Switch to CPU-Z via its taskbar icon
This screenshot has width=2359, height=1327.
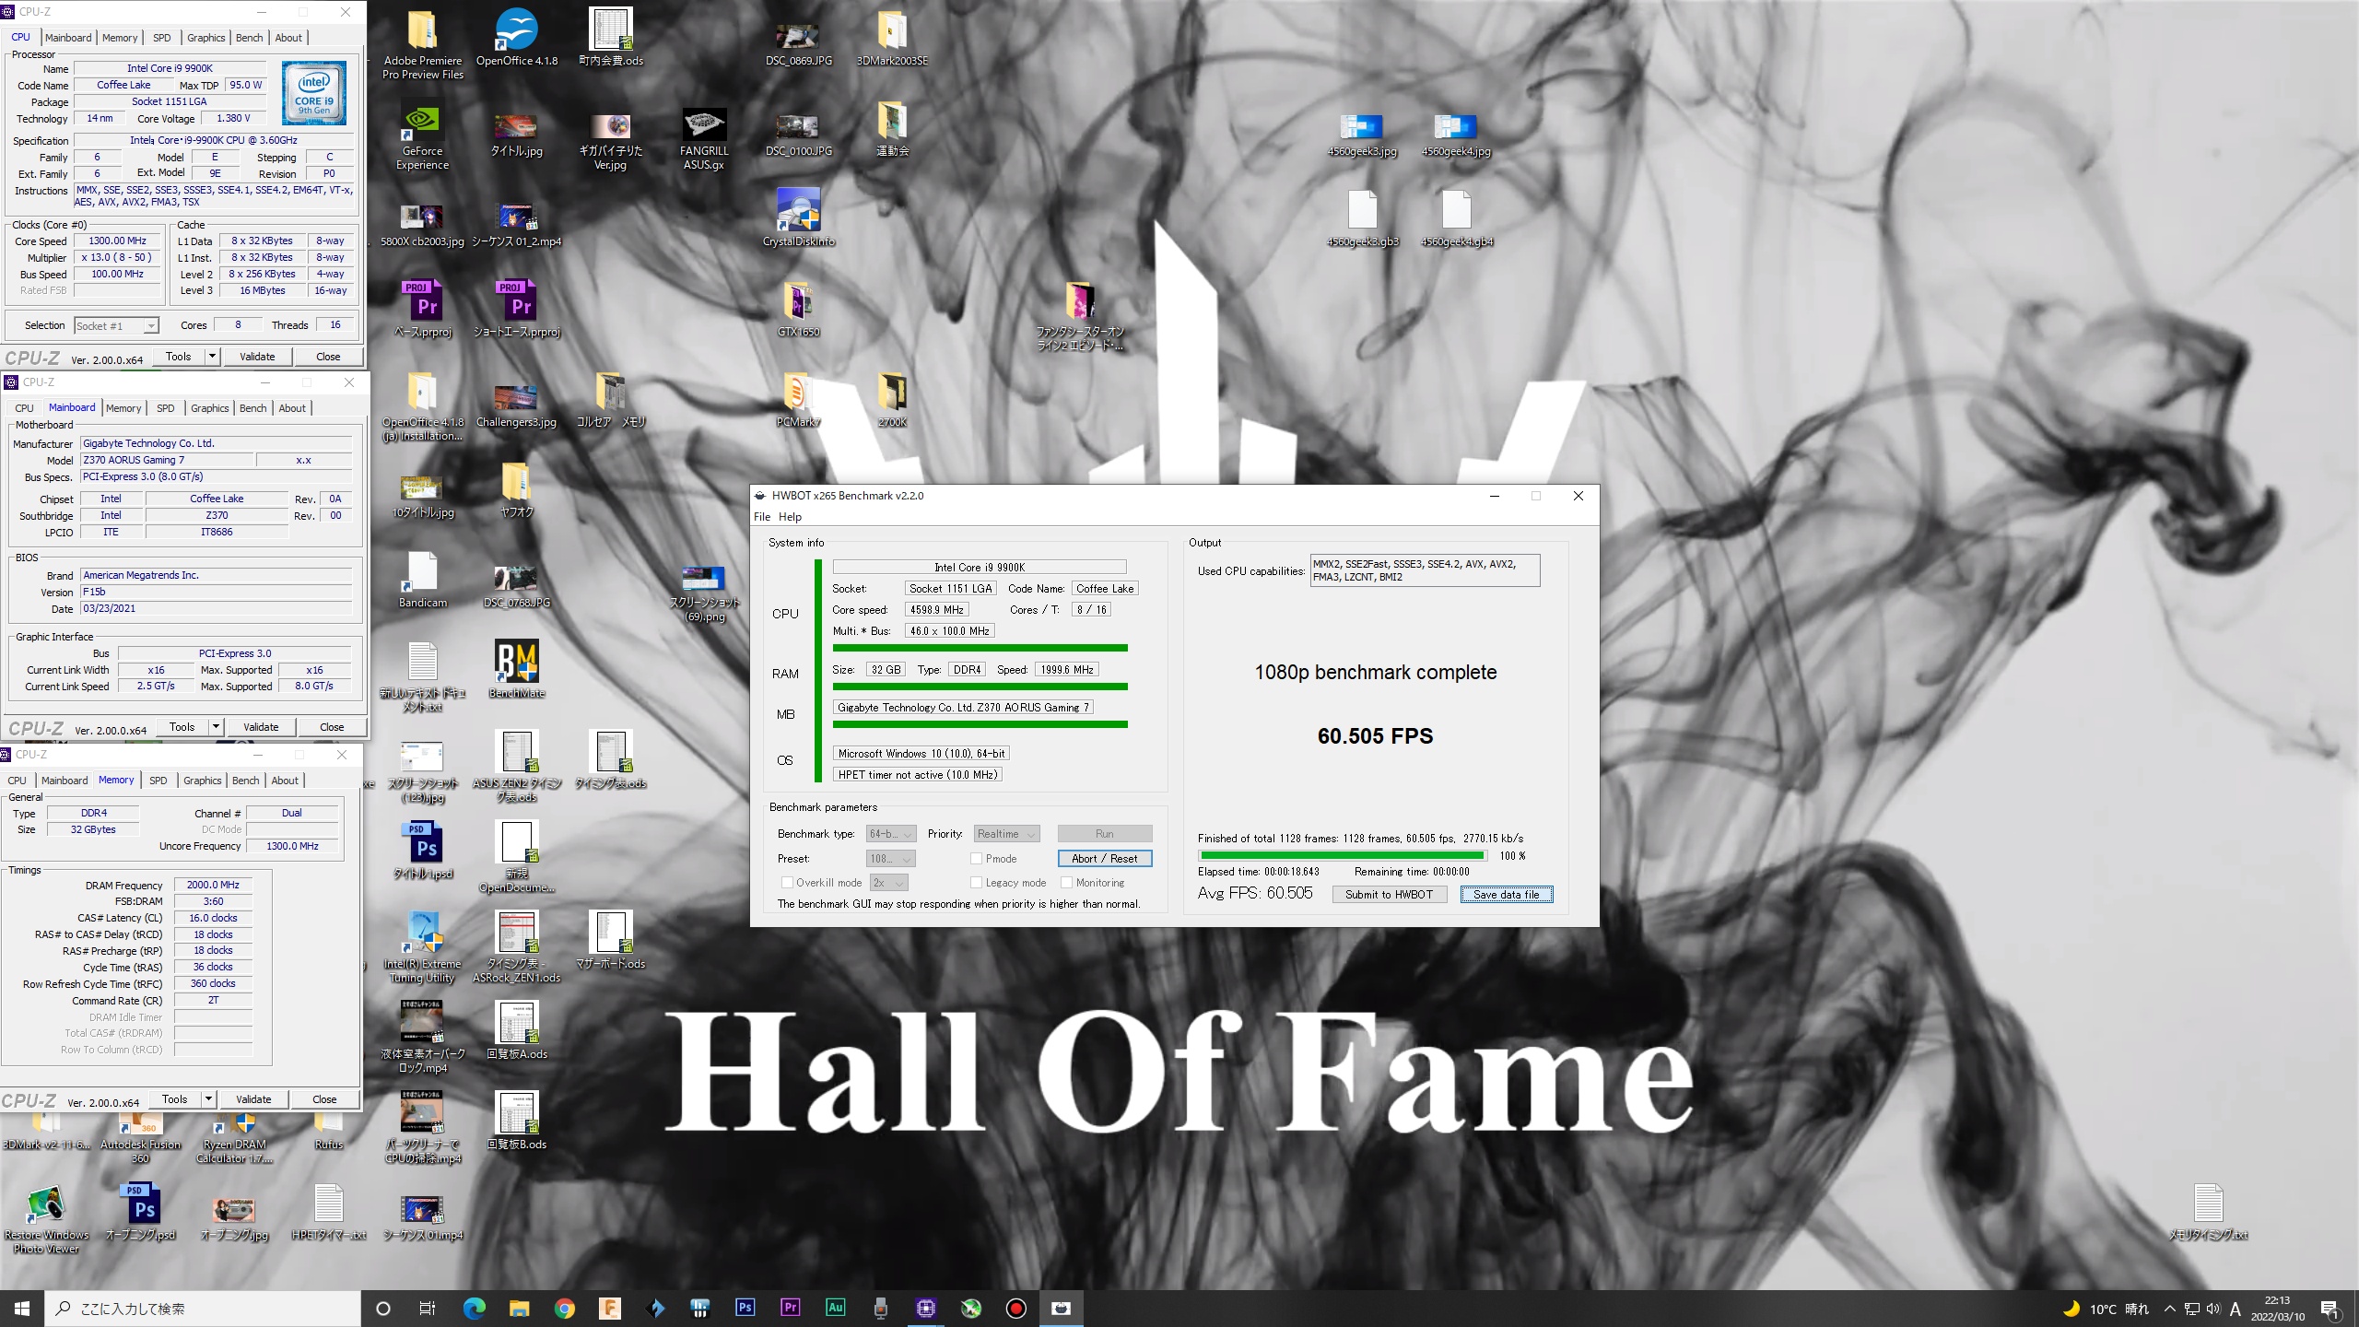click(x=925, y=1308)
